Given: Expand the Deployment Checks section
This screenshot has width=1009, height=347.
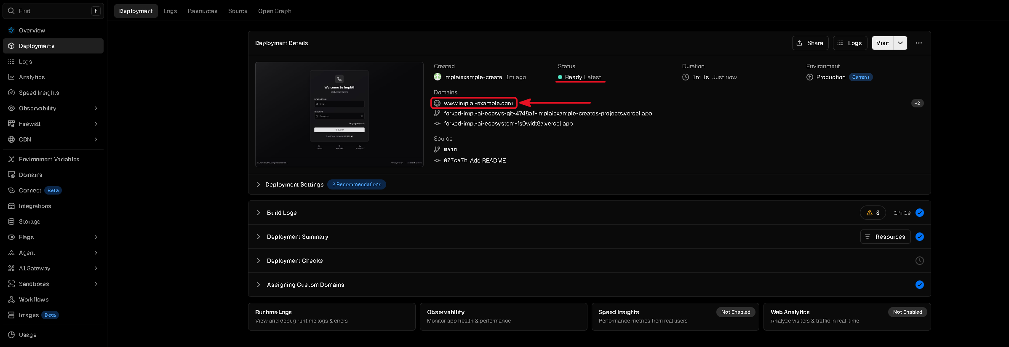Looking at the screenshot, I should 258,261.
